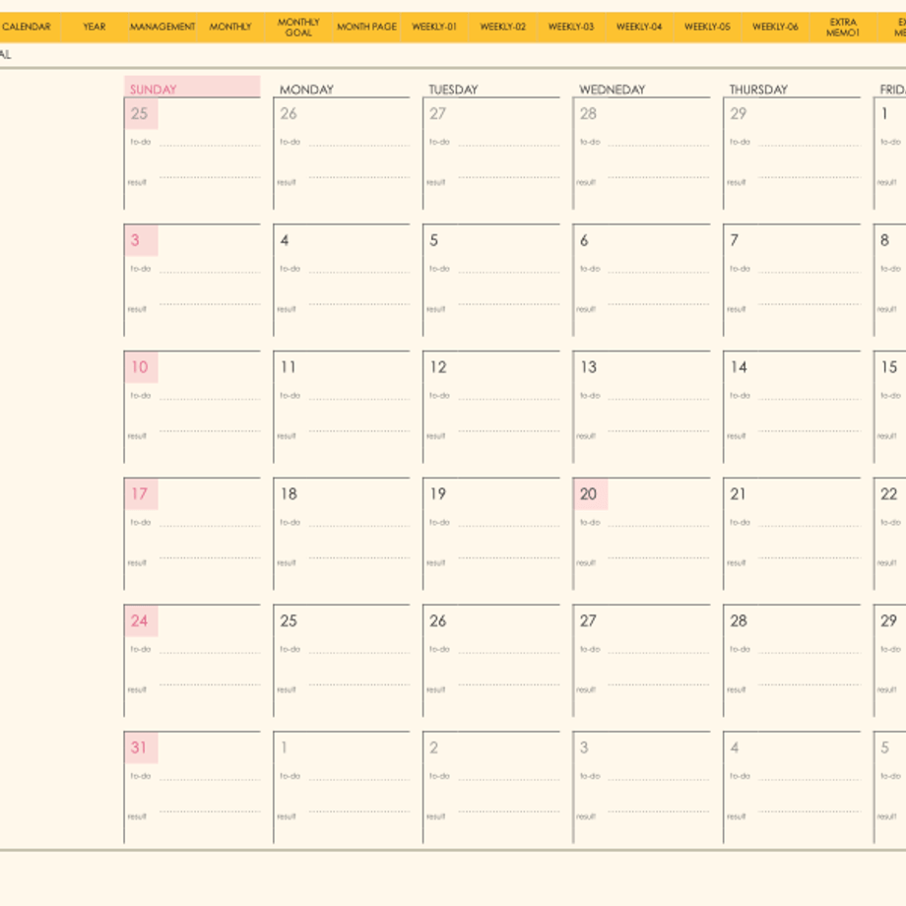The height and width of the screenshot is (906, 906).
Task: Select the grayed Sunday date 25
Action: [x=141, y=113]
